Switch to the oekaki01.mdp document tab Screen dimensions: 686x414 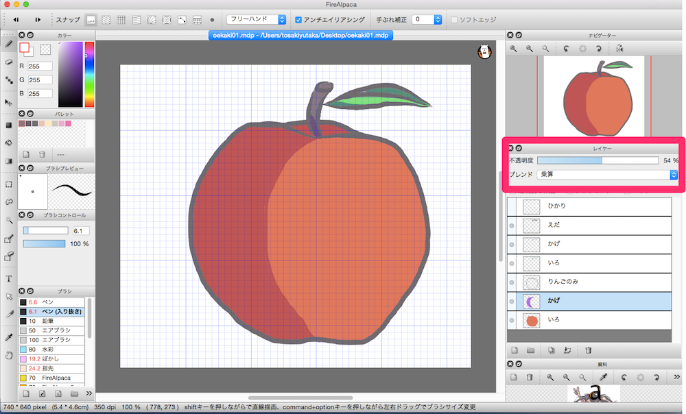(300, 36)
